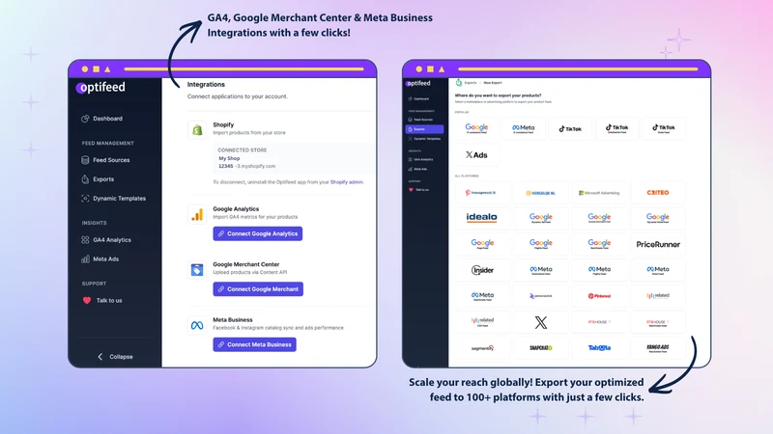Open Dashboard in right window sidebar
Screen dimensions: 773x434
tap(419, 99)
